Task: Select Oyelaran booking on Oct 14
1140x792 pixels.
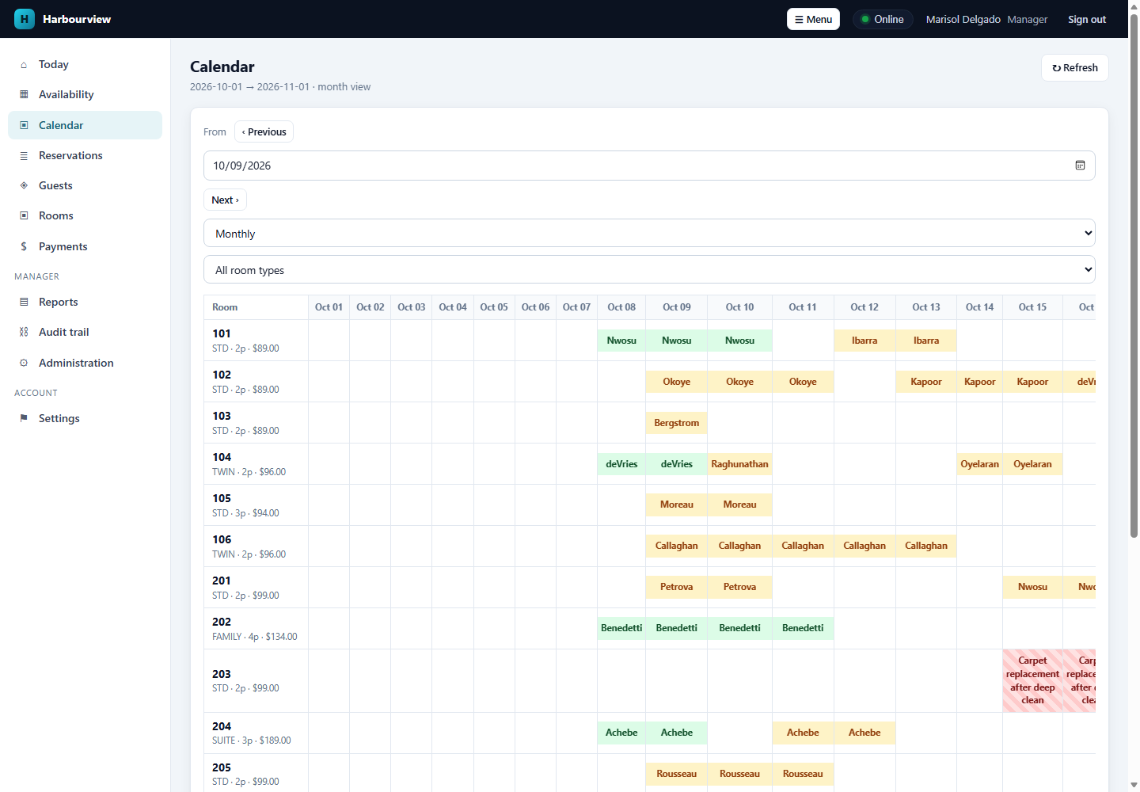Action: pyautogui.click(x=979, y=464)
